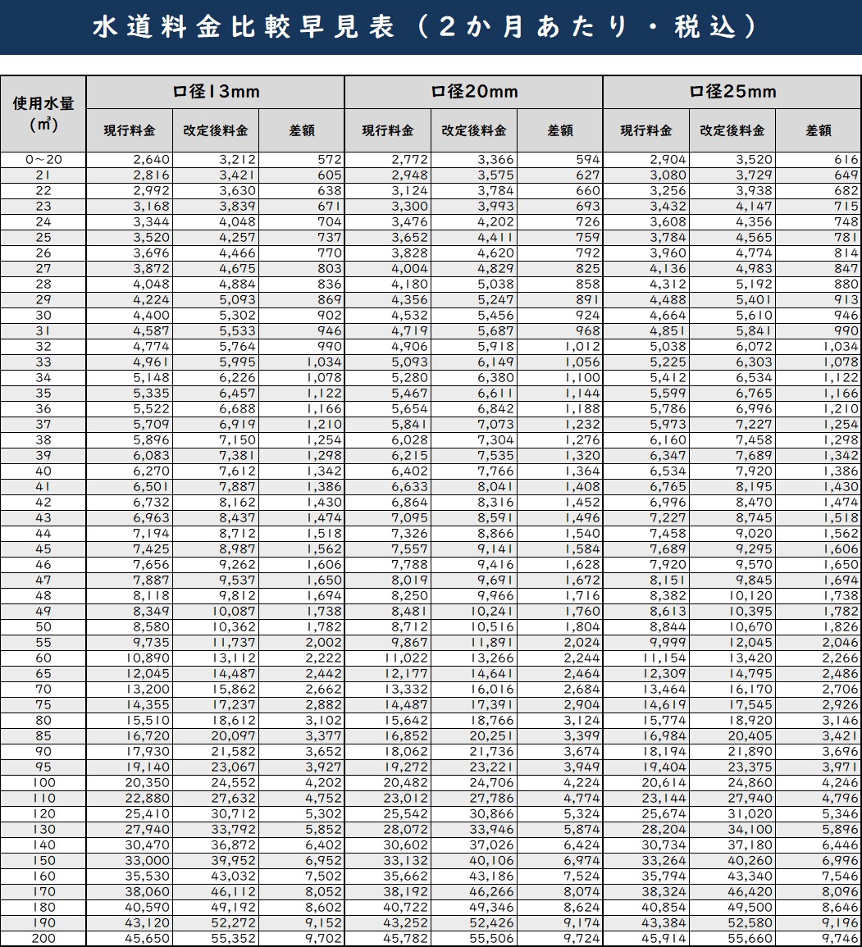Click 8,646 difference in usage row 180
The width and height of the screenshot is (862, 947).
coord(841,908)
